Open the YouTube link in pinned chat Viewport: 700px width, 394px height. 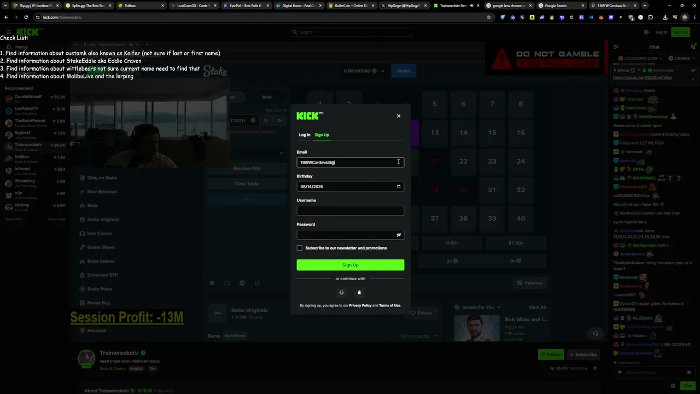(x=643, y=78)
